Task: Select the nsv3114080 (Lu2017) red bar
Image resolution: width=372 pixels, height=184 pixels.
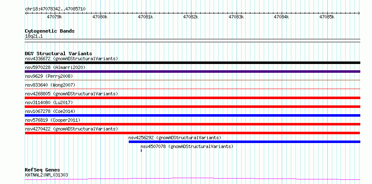Action: pos(192,107)
